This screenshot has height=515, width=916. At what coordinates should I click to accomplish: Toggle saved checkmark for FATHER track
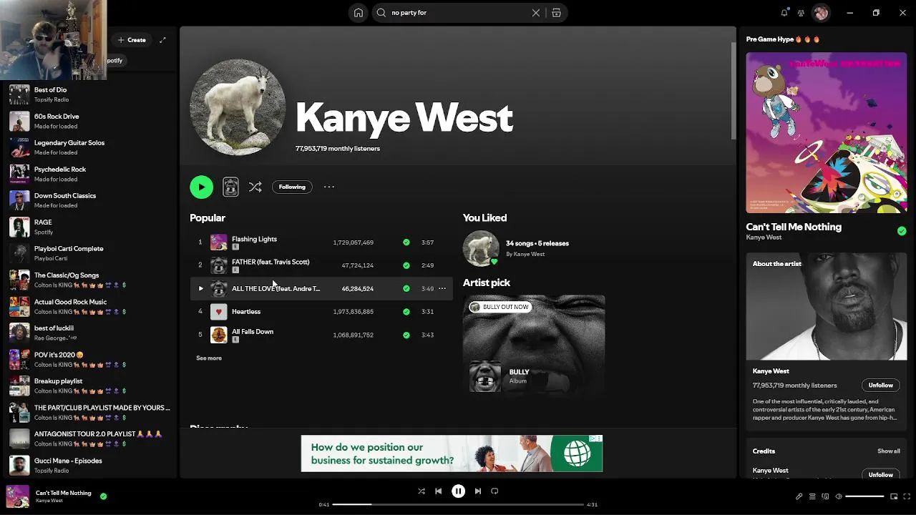tap(406, 265)
